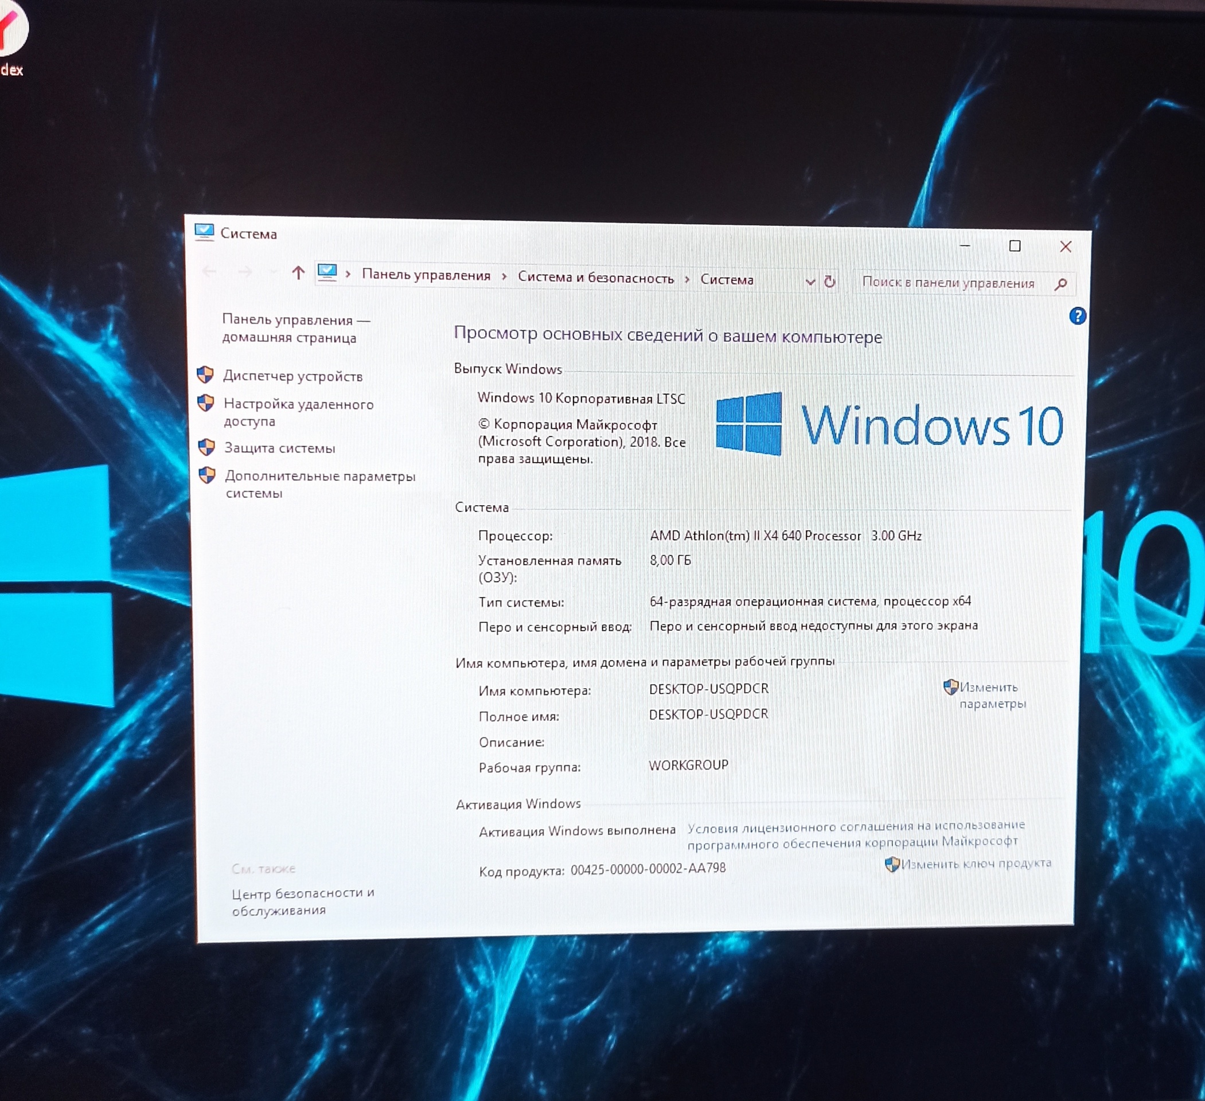Click the shield icon next to Диспетчер устройств
This screenshot has width=1205, height=1101.
pos(205,375)
